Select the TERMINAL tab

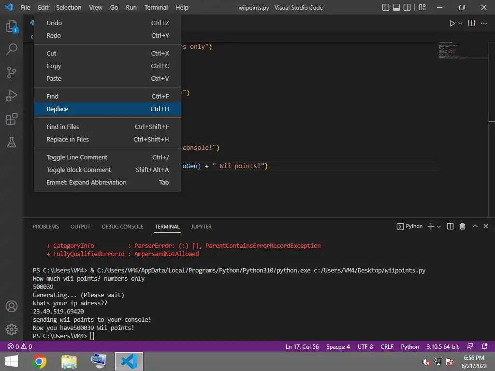167,227
